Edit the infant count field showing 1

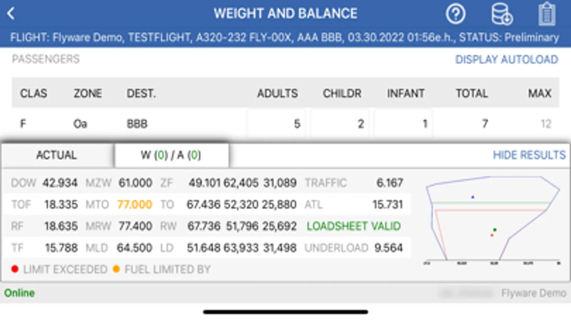click(x=403, y=124)
